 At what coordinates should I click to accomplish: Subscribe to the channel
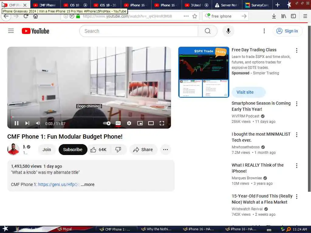[x=73, y=150]
